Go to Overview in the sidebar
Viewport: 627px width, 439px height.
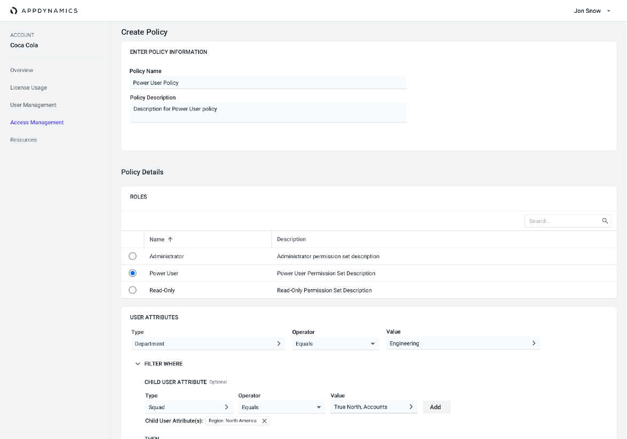(21, 70)
